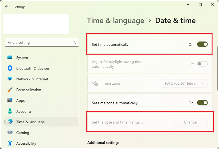Click the System monitor icon
This screenshot has width=219, height=149.
(10, 57)
